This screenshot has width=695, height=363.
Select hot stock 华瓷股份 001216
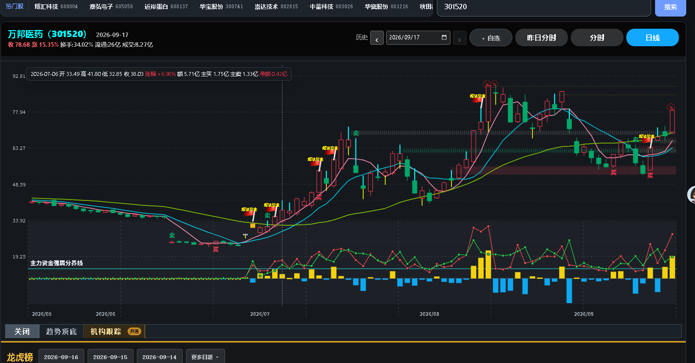click(386, 7)
